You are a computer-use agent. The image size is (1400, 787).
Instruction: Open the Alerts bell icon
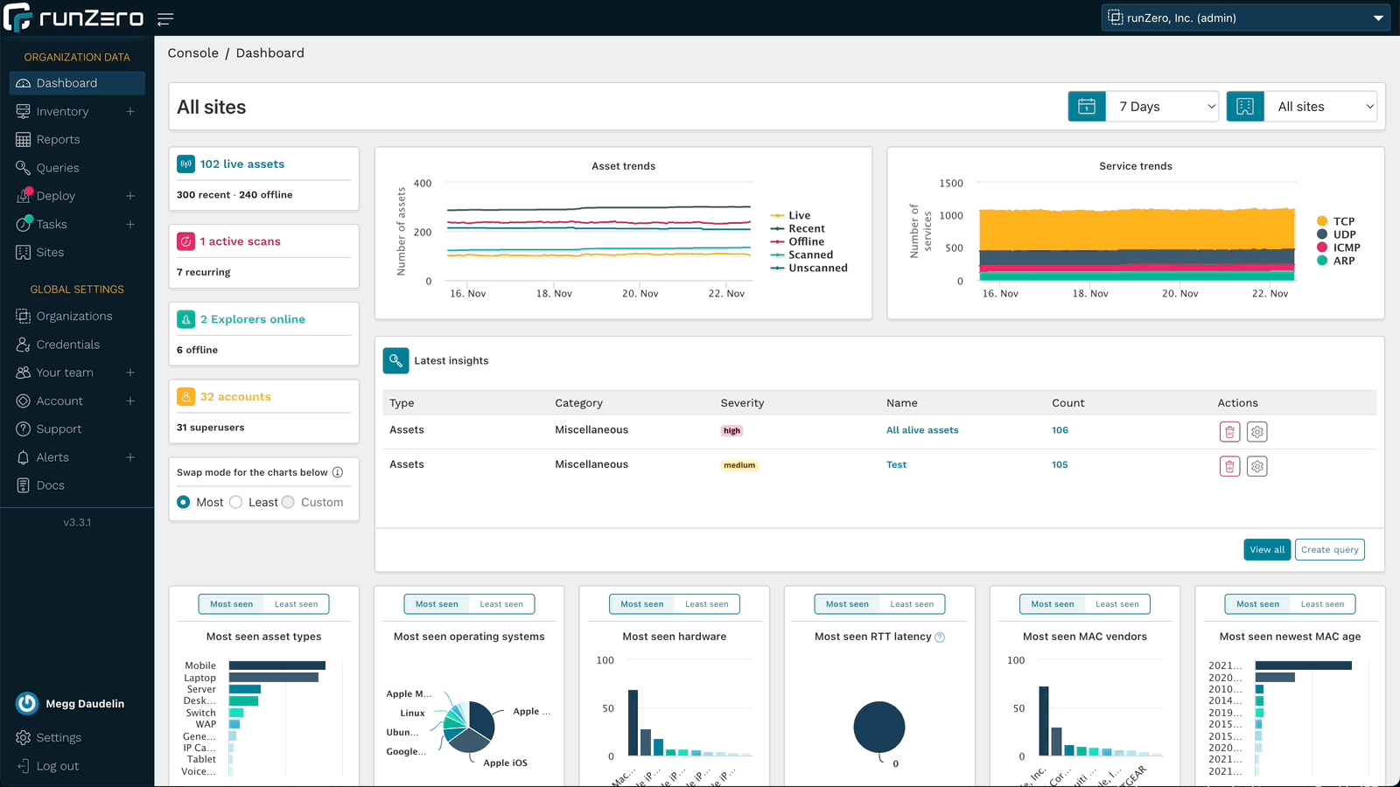pyautogui.click(x=22, y=456)
